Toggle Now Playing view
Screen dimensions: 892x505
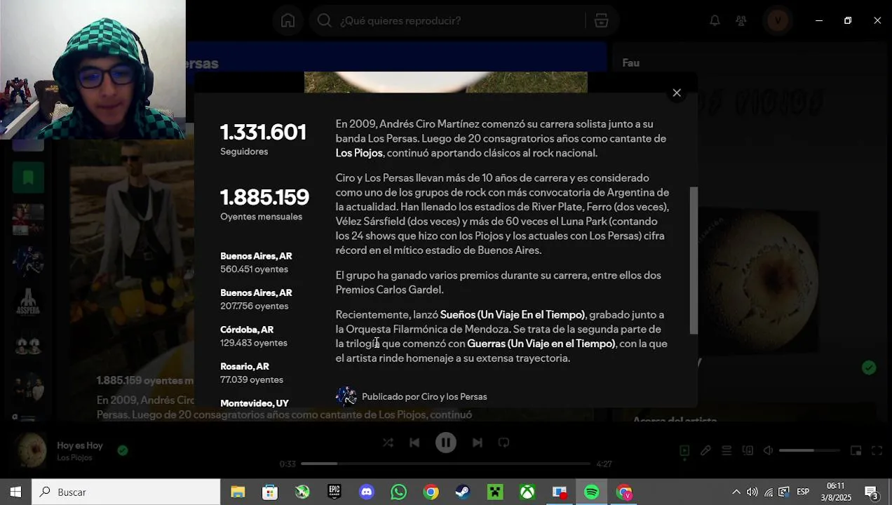[684, 450]
